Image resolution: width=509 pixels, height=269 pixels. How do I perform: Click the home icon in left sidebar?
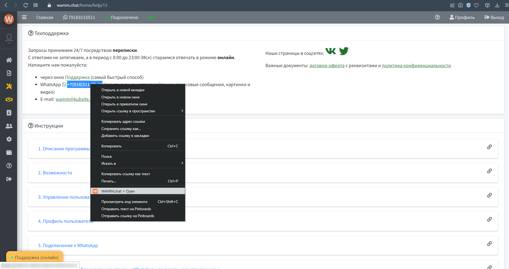click(x=9, y=60)
